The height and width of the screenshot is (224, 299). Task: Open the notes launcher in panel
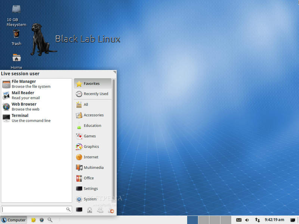34,220
